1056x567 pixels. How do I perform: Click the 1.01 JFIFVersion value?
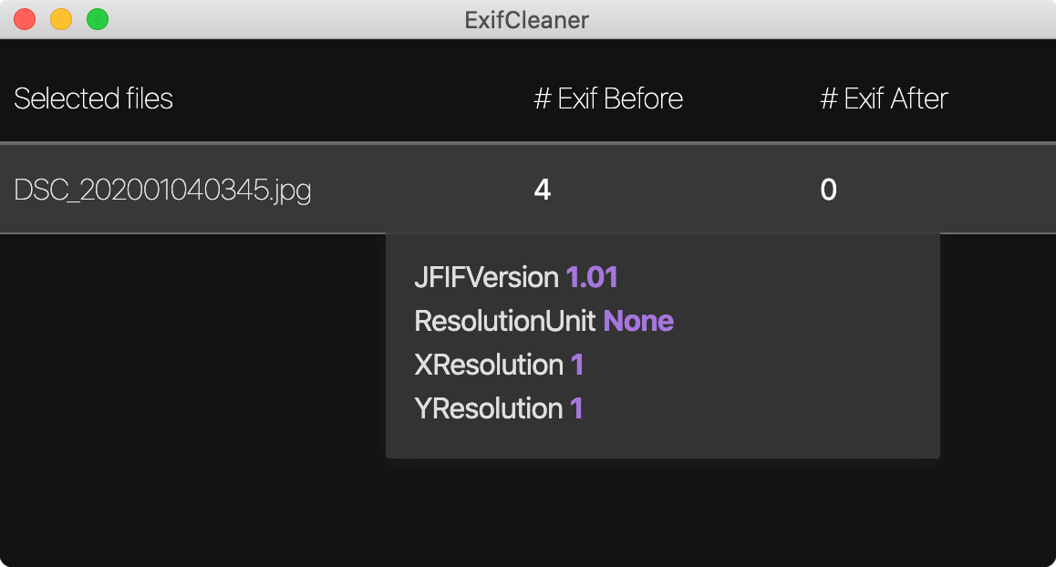592,277
